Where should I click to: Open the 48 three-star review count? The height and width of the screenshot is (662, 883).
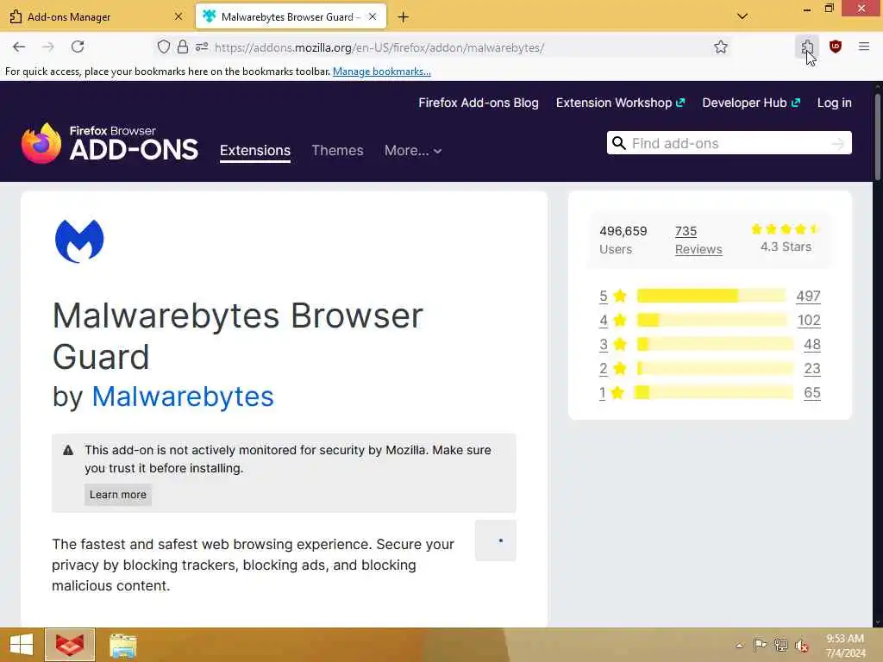tap(812, 345)
